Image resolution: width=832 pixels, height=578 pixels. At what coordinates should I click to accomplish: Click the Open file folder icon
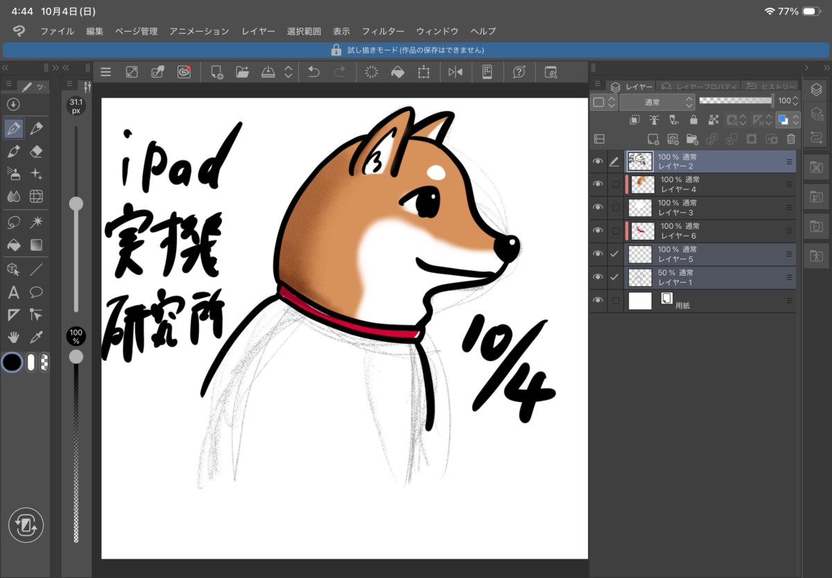coord(242,71)
